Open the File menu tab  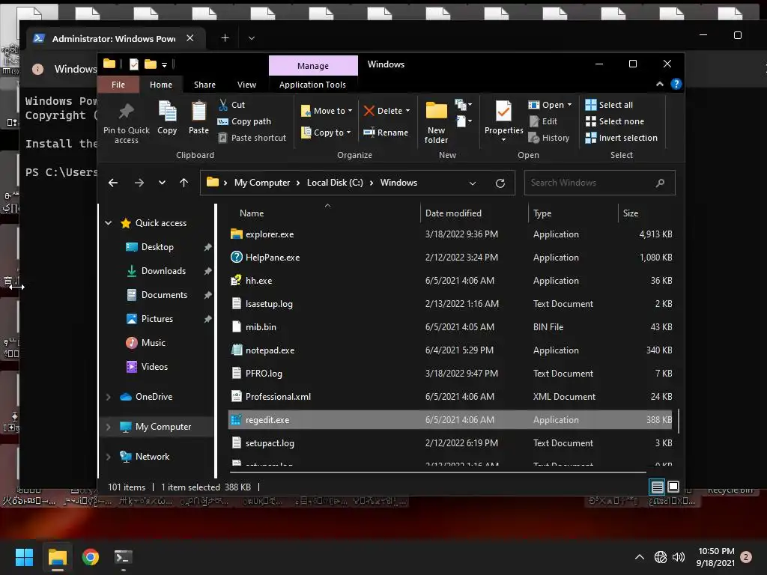pyautogui.click(x=118, y=85)
